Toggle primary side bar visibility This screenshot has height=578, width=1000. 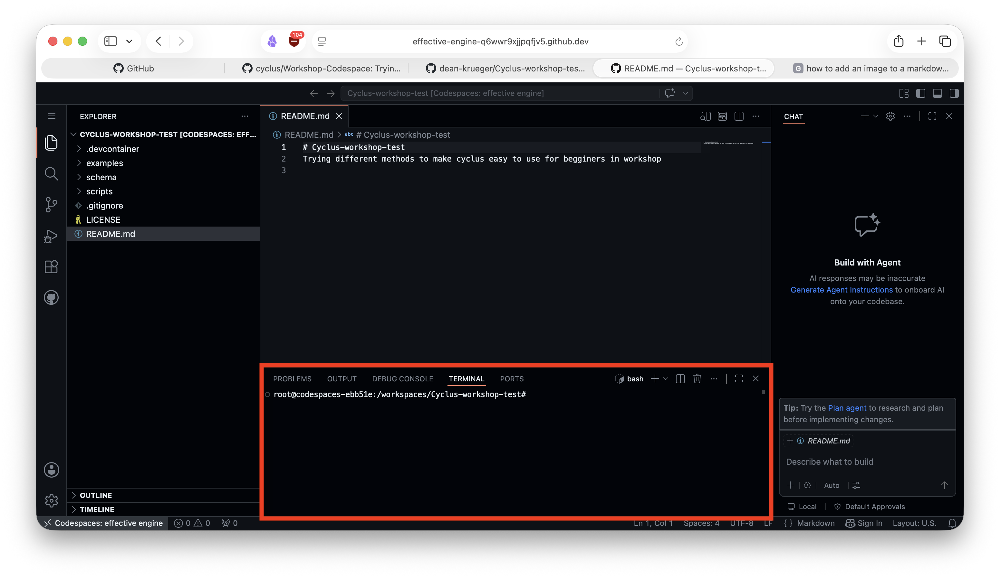pyautogui.click(x=921, y=93)
